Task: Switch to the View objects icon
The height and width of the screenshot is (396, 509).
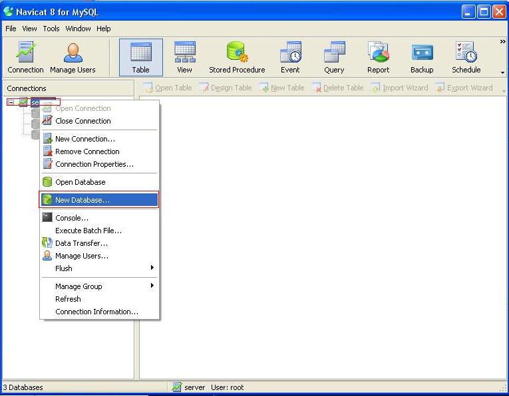Action: 184,58
